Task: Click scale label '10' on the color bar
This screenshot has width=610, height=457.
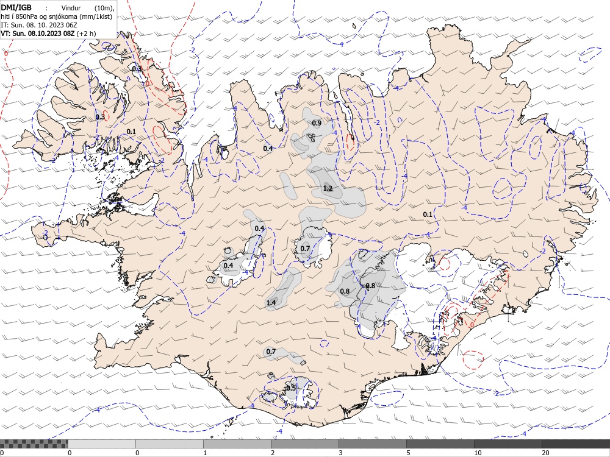Action: coord(478,453)
